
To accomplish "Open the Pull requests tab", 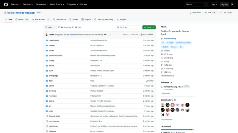I will [x=41, y=20].
